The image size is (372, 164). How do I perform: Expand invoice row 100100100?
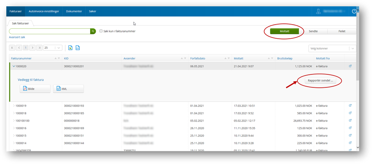point(14,121)
